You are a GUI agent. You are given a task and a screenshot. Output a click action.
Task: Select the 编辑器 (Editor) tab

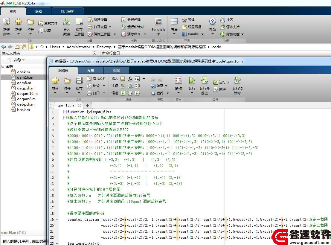pyautogui.click(x=63, y=71)
